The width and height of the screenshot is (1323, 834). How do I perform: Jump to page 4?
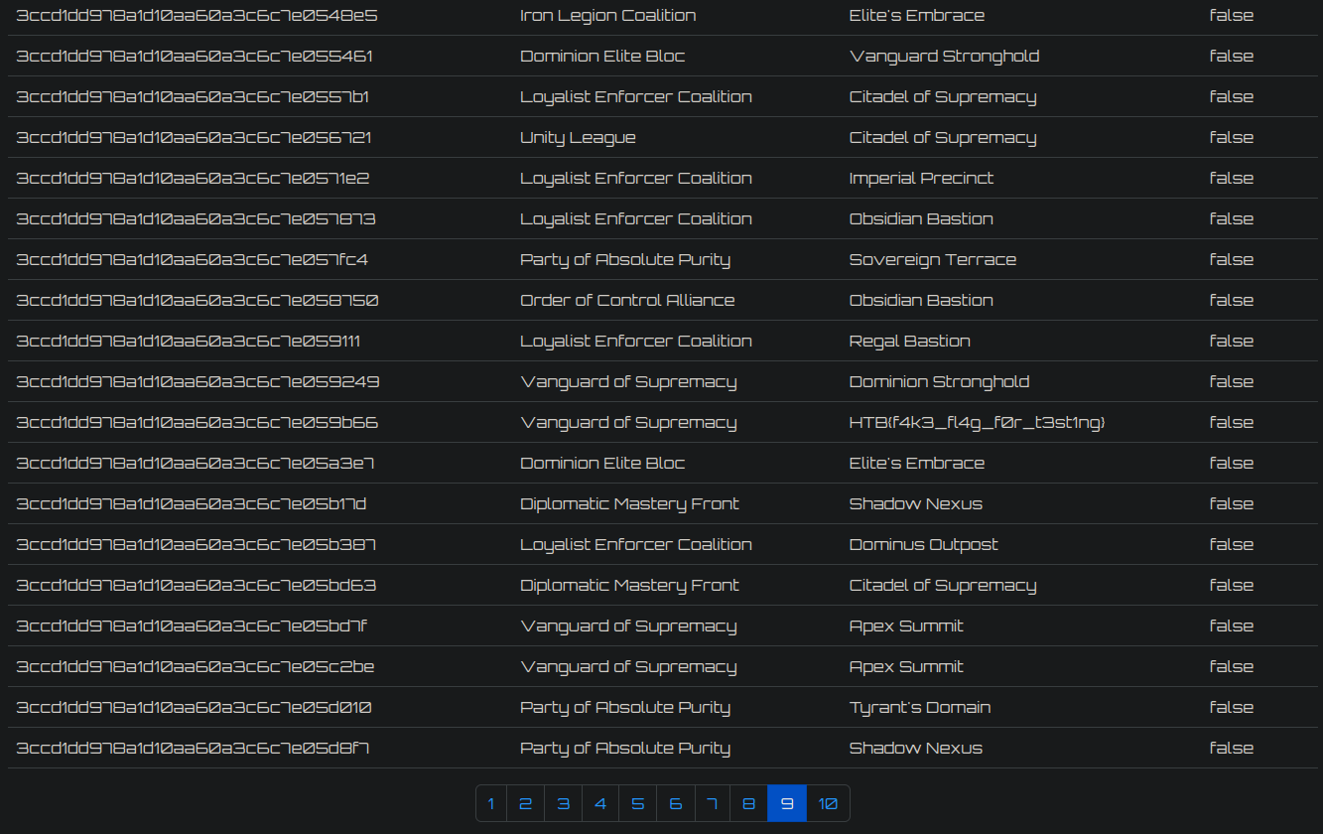(x=600, y=803)
